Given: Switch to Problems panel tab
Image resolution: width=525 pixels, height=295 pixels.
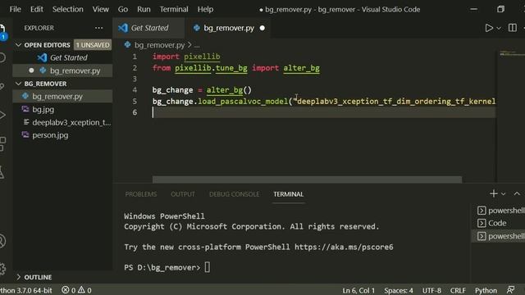Looking at the screenshot, I should [141, 194].
